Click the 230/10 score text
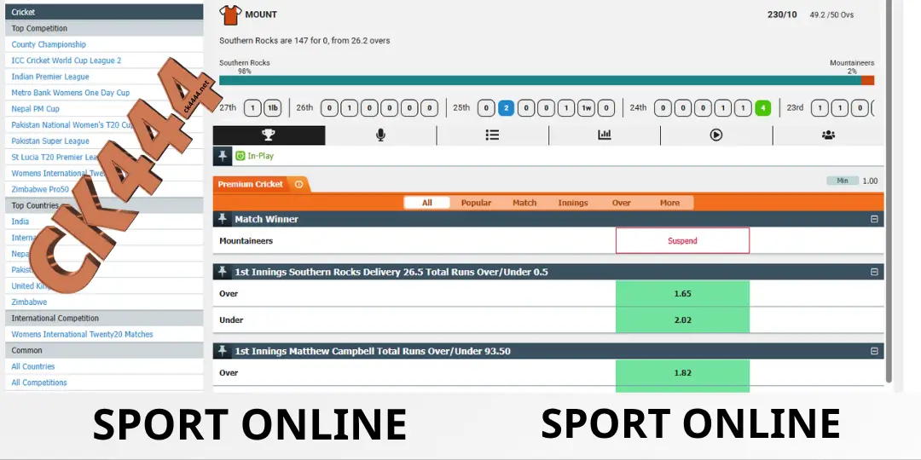This screenshot has height=460, width=921. click(782, 14)
